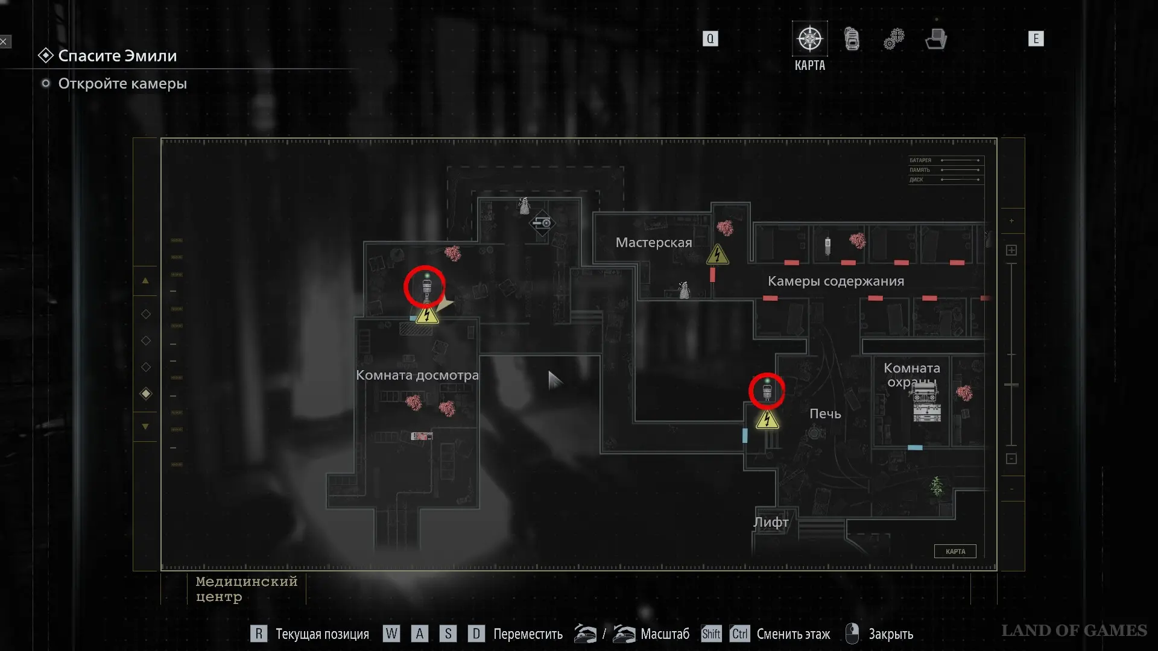The image size is (1158, 651).
Task: Click the mouse icon to close map
Action: (852, 634)
